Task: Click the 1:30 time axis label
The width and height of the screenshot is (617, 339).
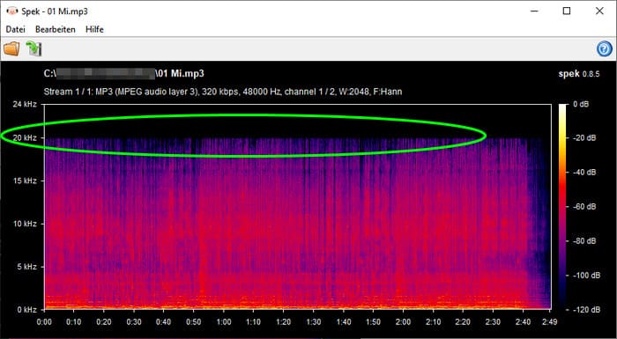Action: tap(314, 322)
